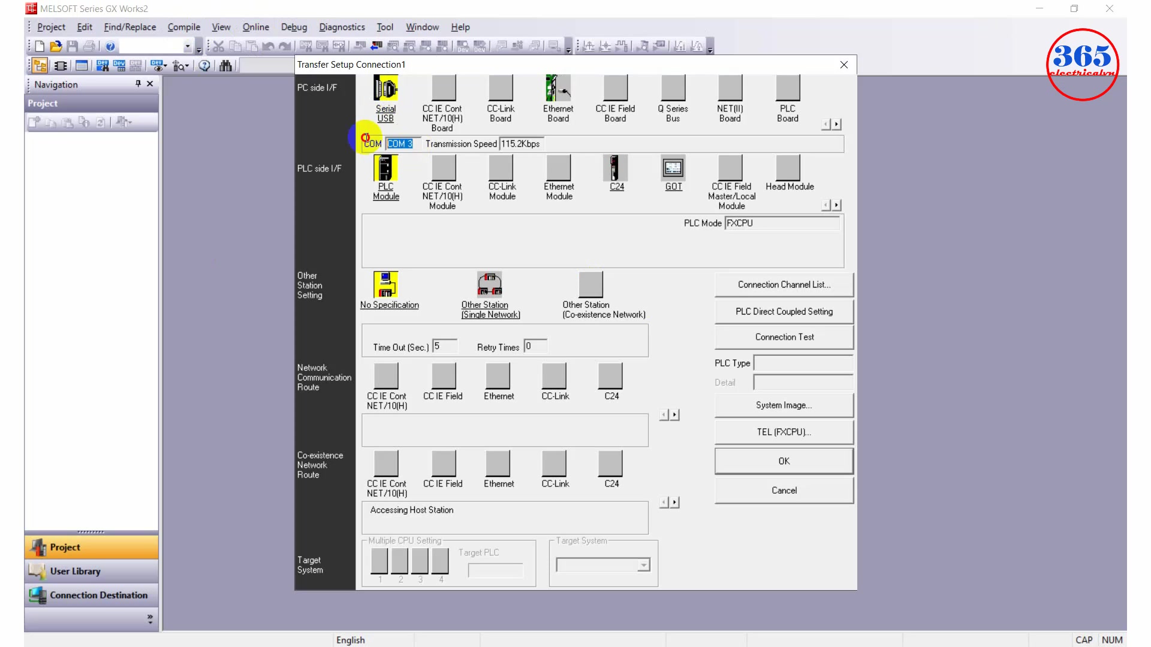Viewport: 1151px width, 647px height.
Task: Select C24 in Co-existence Network Route
Action: tap(610, 463)
